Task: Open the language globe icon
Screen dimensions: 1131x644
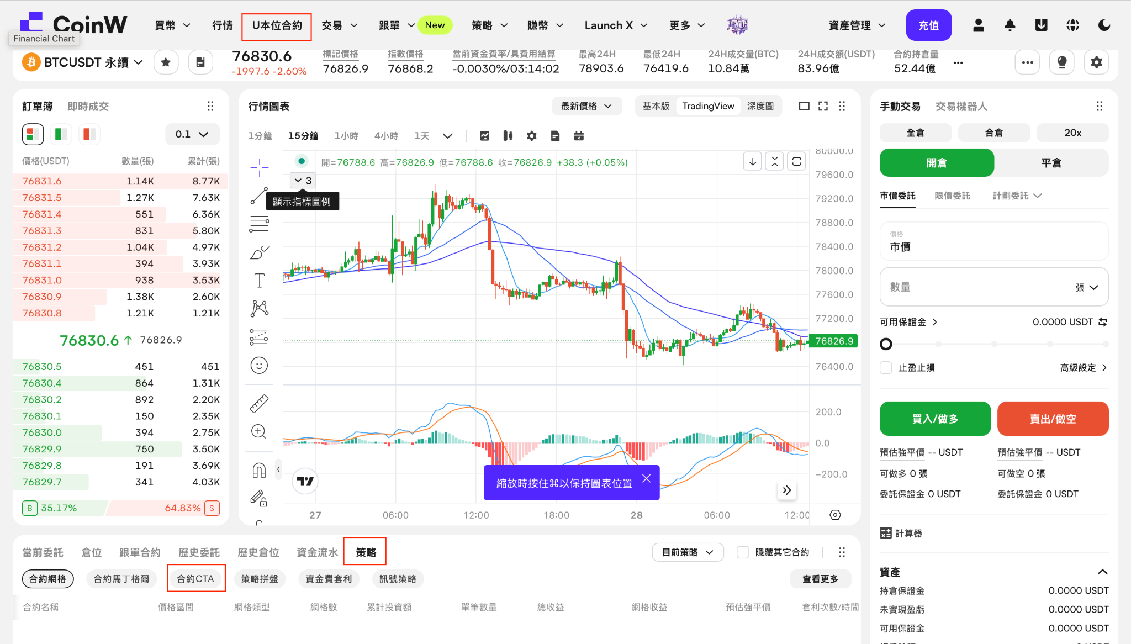Action: coord(1073,25)
